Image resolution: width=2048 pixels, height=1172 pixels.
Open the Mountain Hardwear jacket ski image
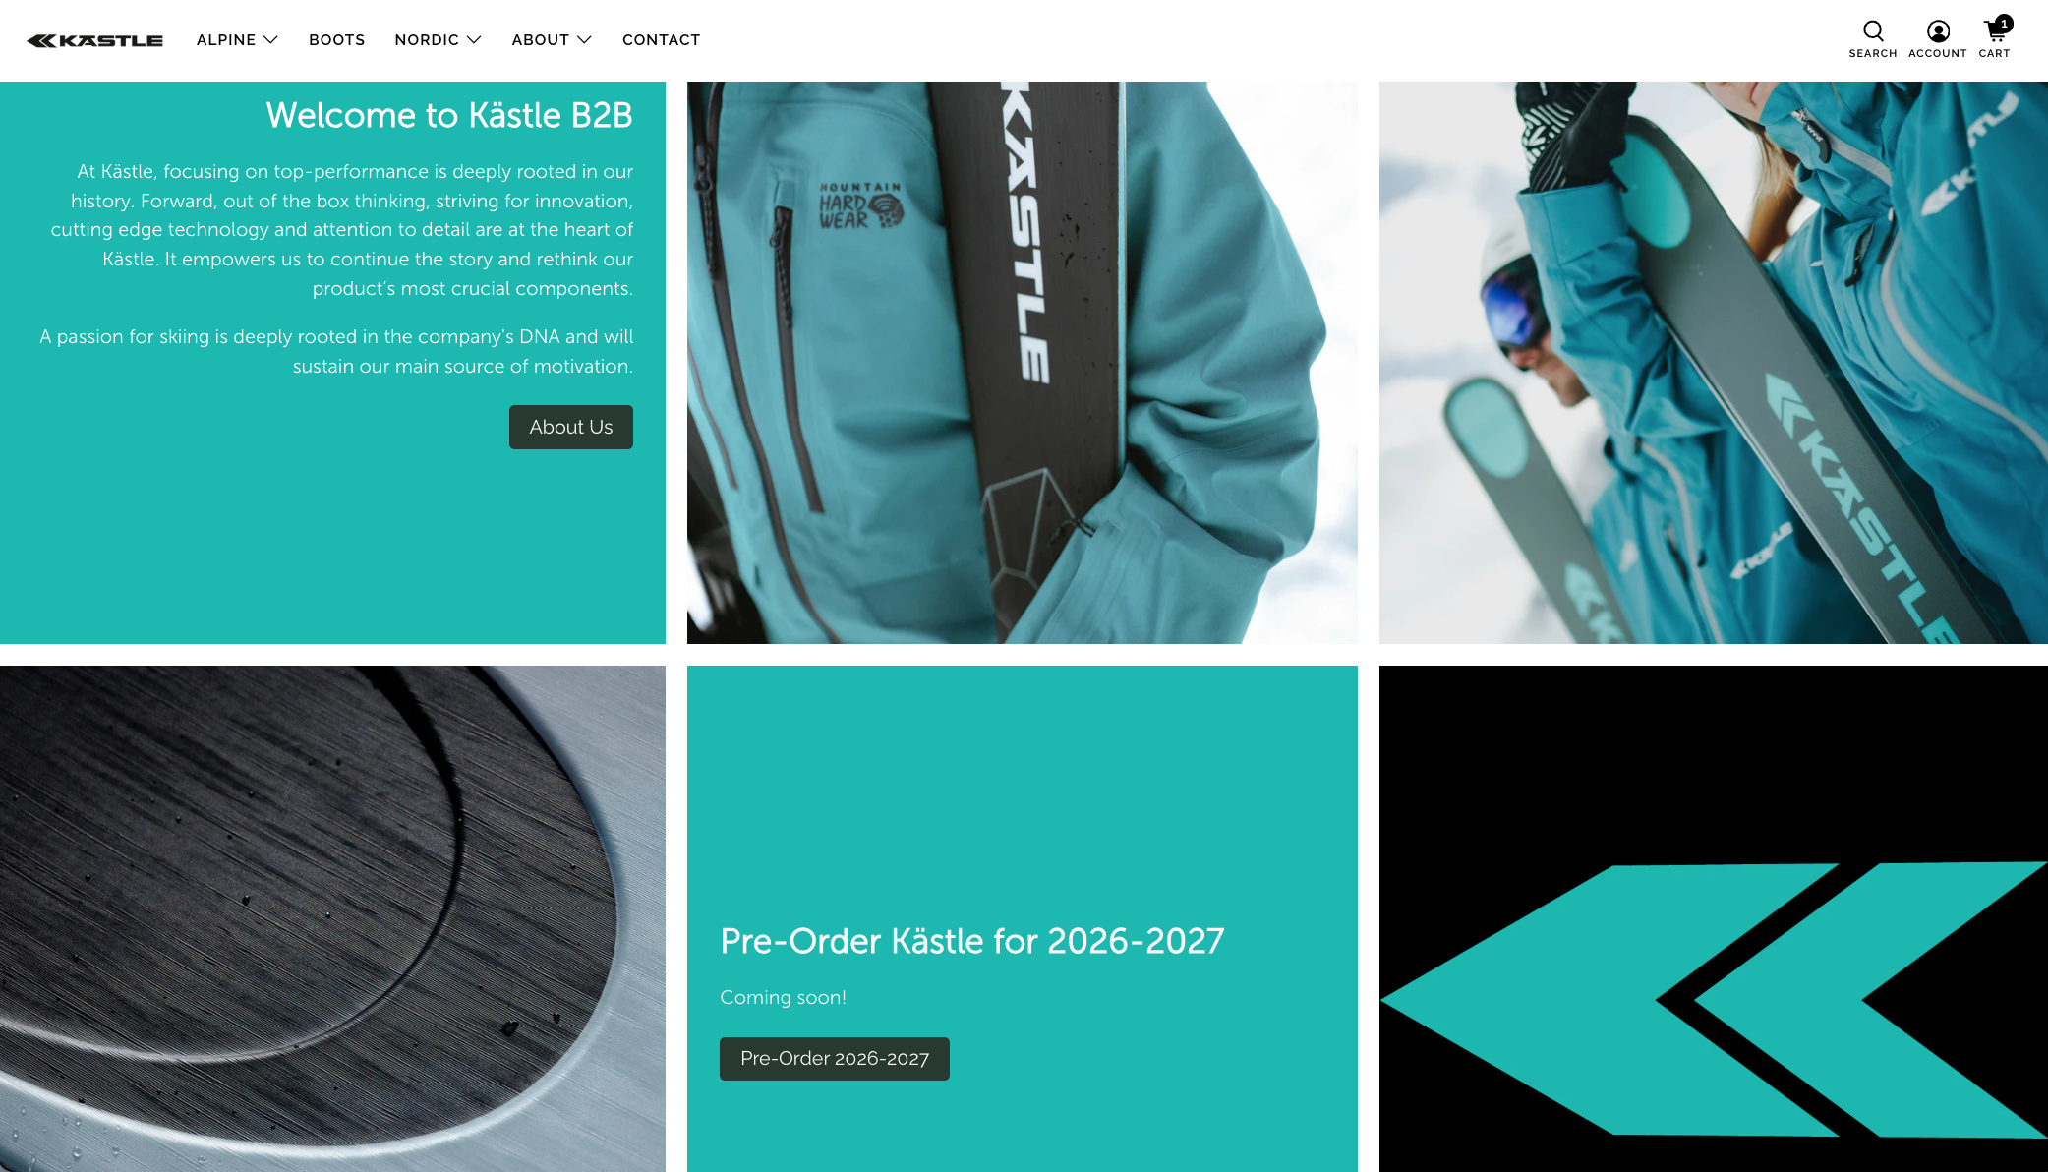pyautogui.click(x=1023, y=363)
